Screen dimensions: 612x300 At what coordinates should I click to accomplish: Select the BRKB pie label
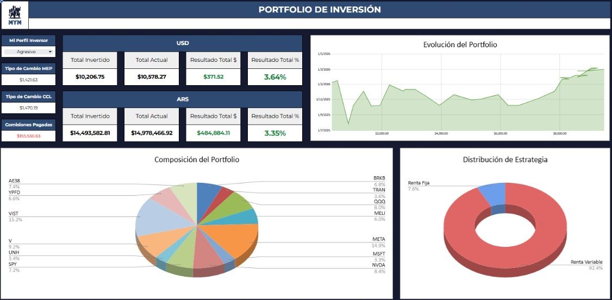tap(379, 181)
